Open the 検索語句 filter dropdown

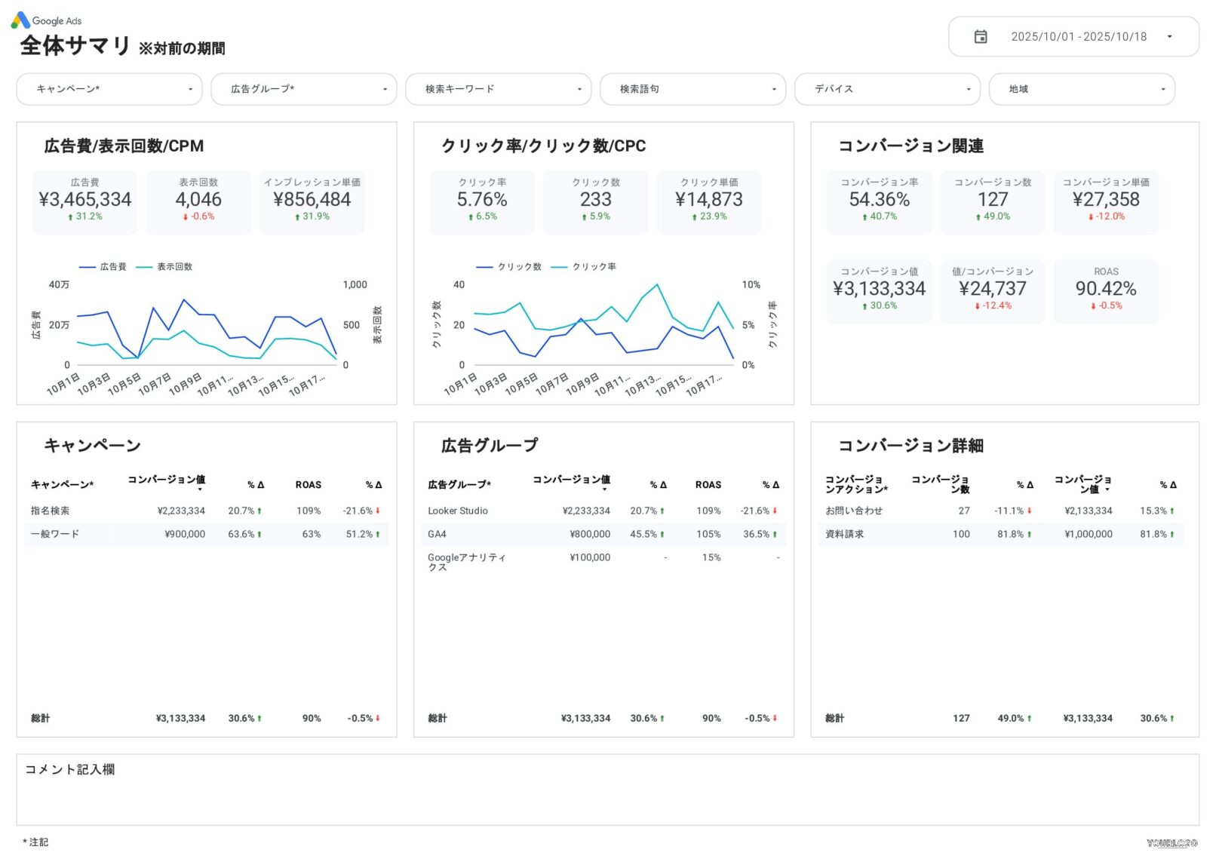pyautogui.click(x=692, y=89)
